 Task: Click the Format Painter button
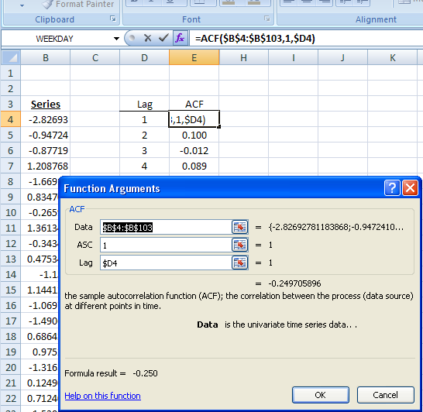click(x=78, y=5)
